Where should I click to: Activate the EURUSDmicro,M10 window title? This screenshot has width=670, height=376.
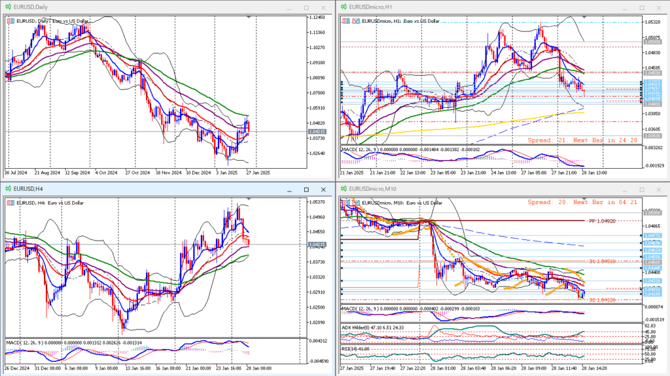(x=372, y=189)
